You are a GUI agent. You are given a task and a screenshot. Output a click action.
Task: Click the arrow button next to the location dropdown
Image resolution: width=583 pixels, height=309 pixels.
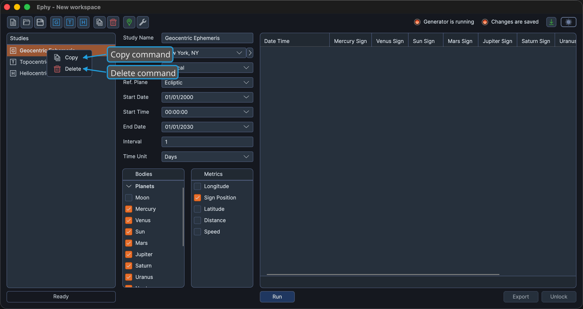250,53
